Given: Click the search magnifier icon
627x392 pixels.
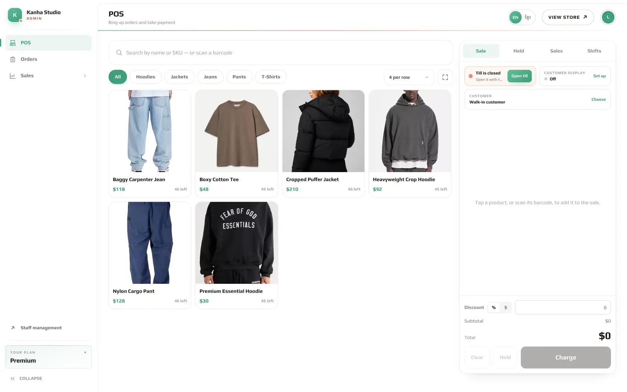Looking at the screenshot, I should click(119, 53).
